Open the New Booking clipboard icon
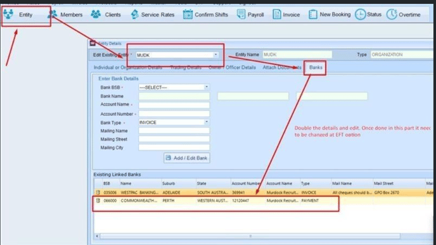Image resolution: width=436 pixels, height=245 pixels. click(313, 14)
